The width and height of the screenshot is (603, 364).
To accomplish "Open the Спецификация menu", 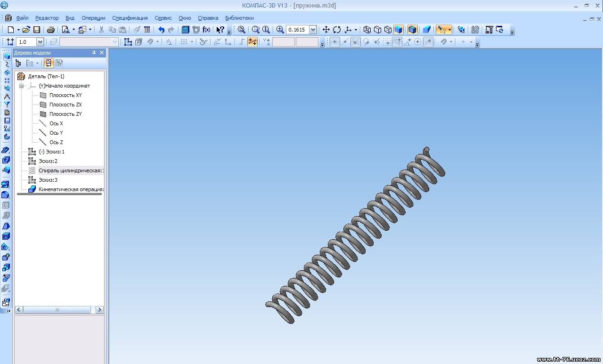I will [x=130, y=18].
